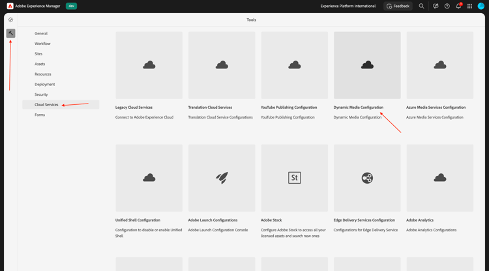Open the search magnifier in the header
Viewport: 489px width, 271px height.
[421, 6]
